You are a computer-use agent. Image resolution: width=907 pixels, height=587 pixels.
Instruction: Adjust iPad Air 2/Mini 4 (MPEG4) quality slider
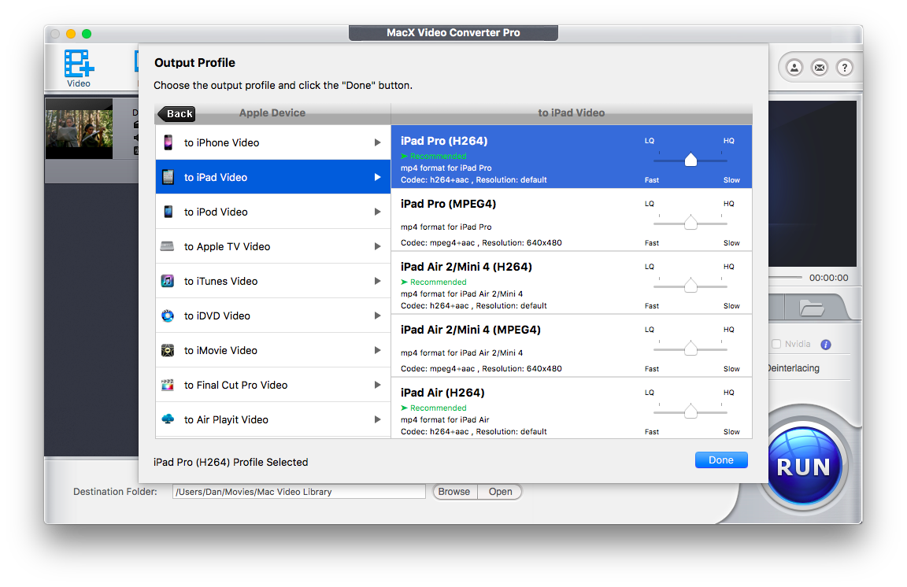690,349
